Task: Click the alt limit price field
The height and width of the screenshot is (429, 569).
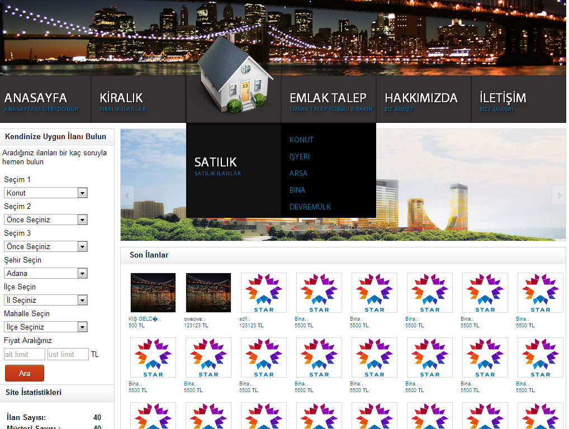Action: 24,354
